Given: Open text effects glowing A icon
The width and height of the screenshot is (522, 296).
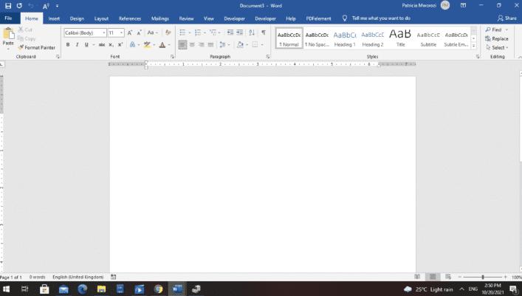Looking at the screenshot, I should point(132,44).
